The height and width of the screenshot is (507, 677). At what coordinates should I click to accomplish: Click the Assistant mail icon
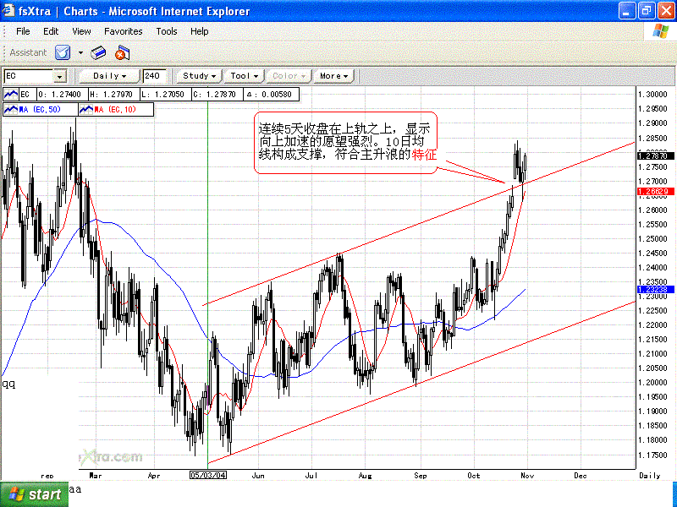pyautogui.click(x=62, y=52)
